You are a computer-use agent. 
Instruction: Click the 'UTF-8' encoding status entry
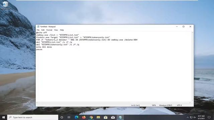coord(179,105)
